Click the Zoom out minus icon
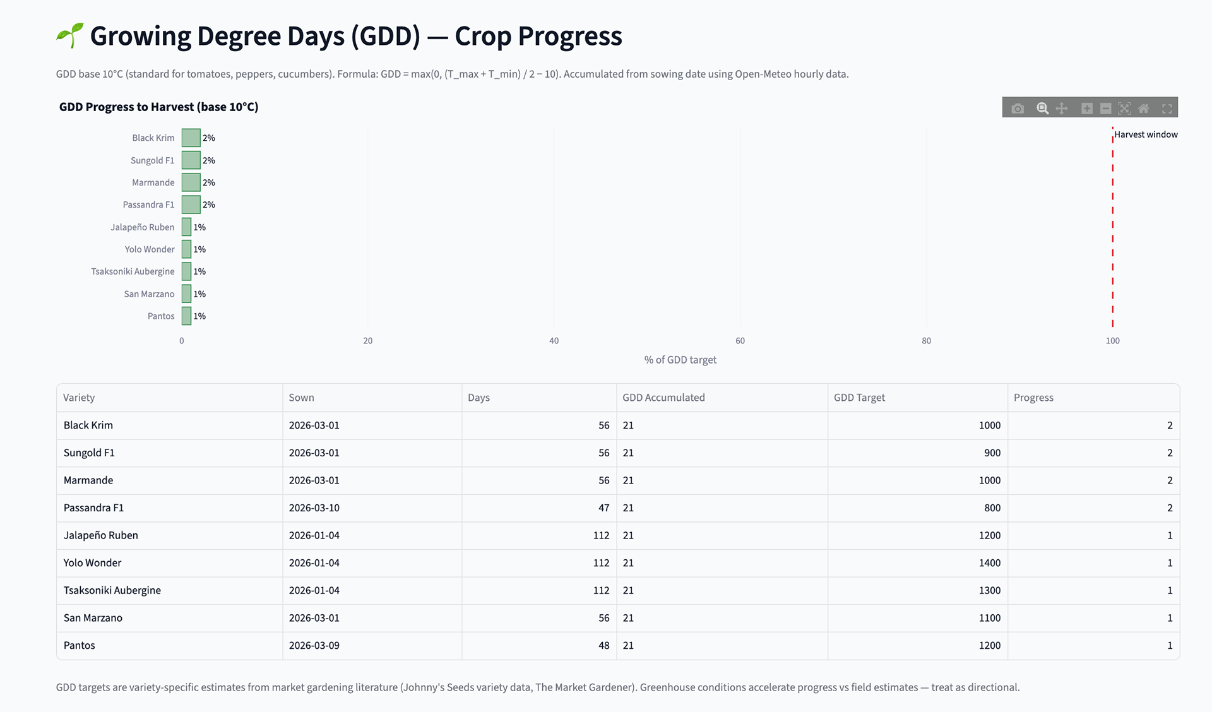The image size is (1212, 712). pyautogui.click(x=1105, y=109)
